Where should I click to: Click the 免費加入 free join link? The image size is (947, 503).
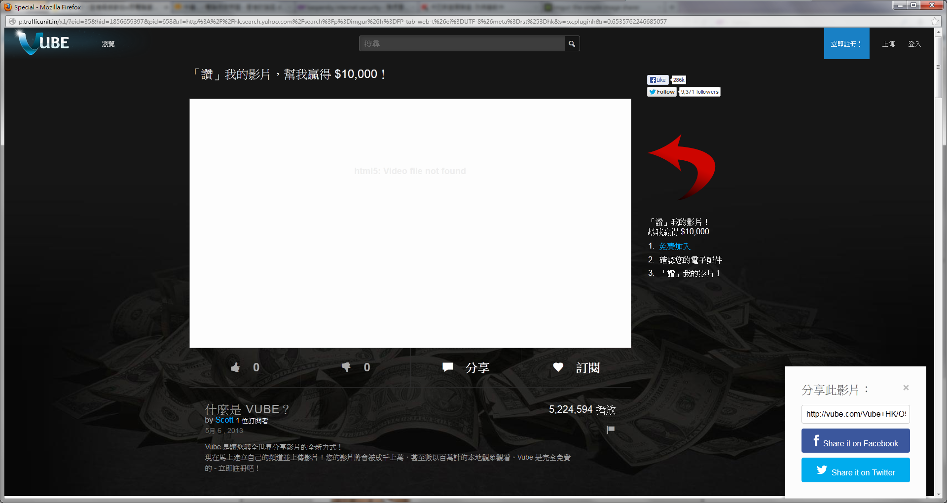click(675, 246)
